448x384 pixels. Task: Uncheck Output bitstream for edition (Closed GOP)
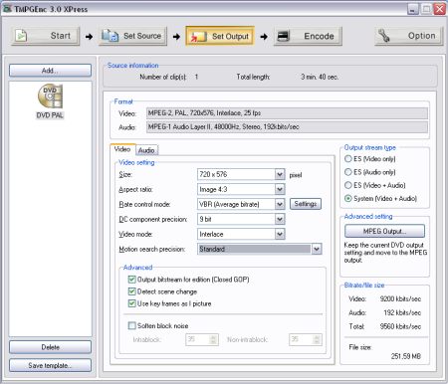pos(131,280)
